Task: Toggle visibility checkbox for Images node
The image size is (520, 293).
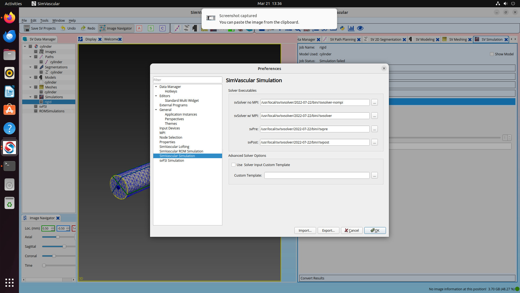Action: pos(36,52)
